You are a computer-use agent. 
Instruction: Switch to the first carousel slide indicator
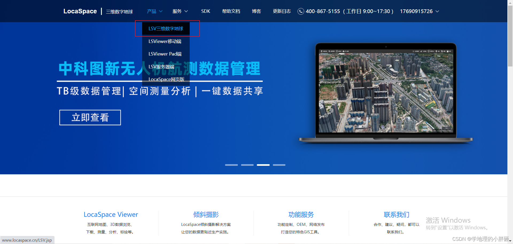tap(231, 165)
